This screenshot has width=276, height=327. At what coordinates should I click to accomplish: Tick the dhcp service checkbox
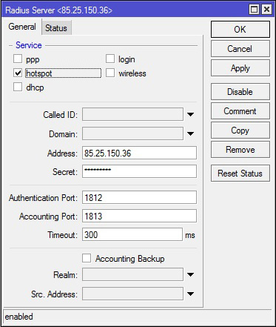click(18, 87)
